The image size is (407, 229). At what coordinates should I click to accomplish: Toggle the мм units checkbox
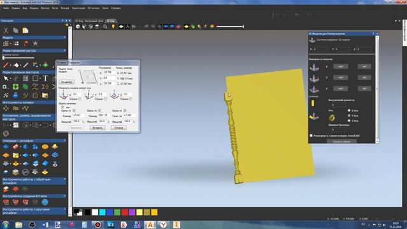click(62, 107)
